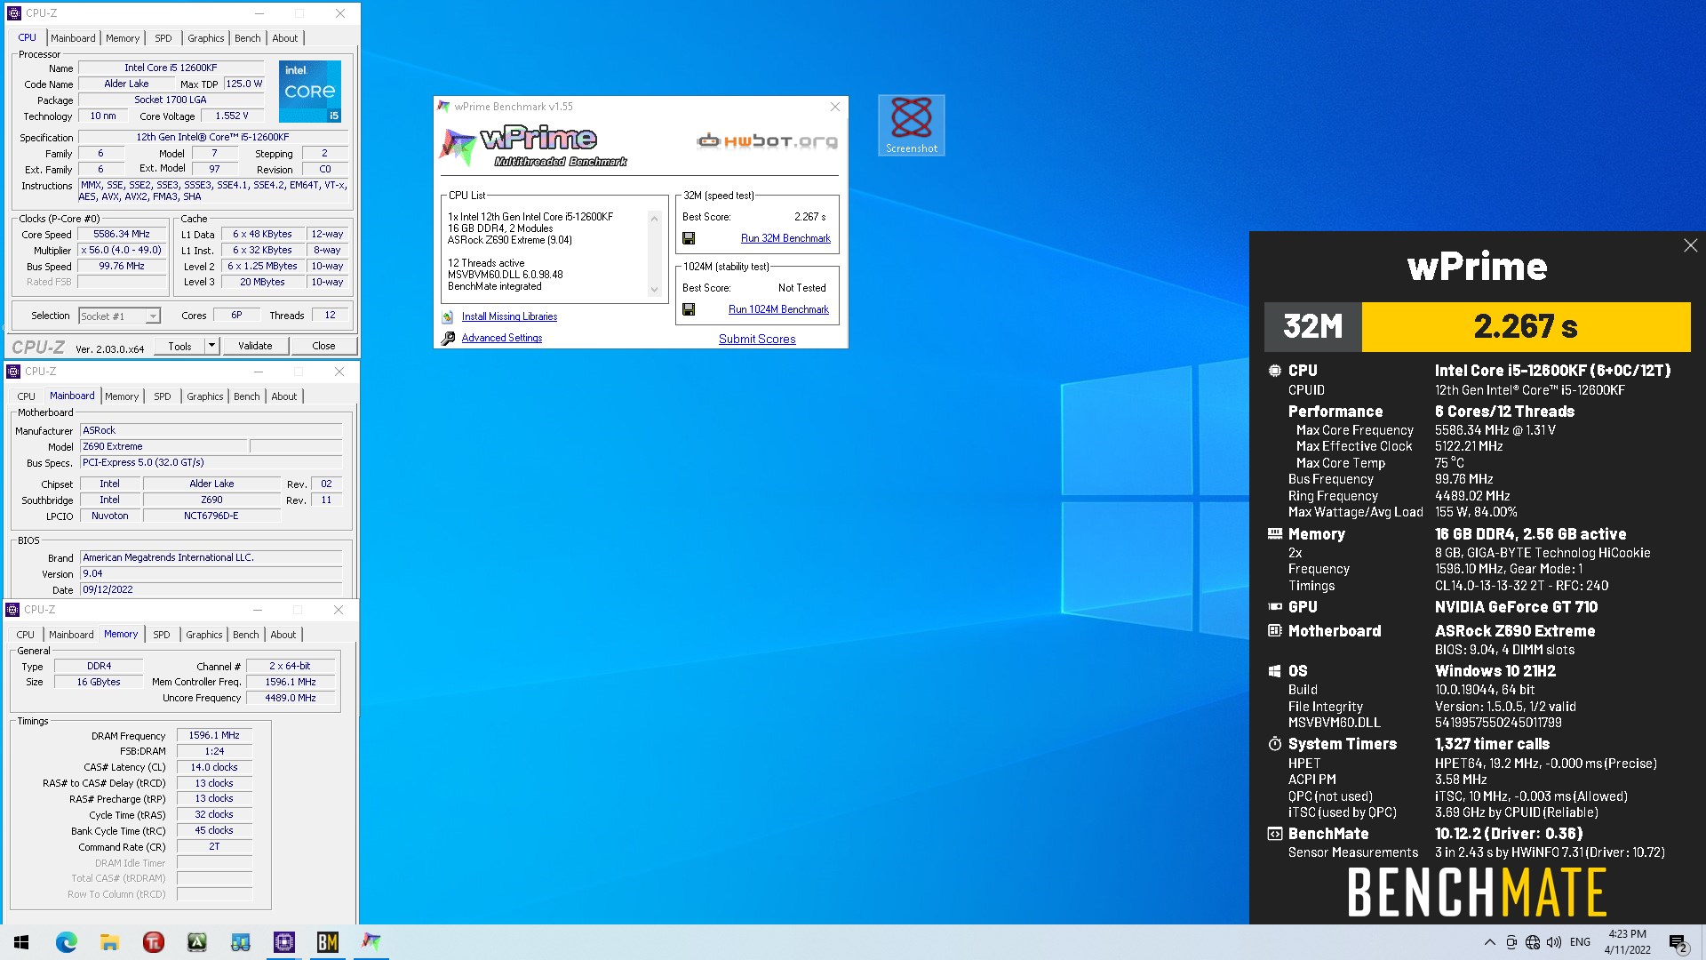The width and height of the screenshot is (1706, 960).
Task: Click the 2.267 s score in BenchMate
Action: pyautogui.click(x=1526, y=327)
